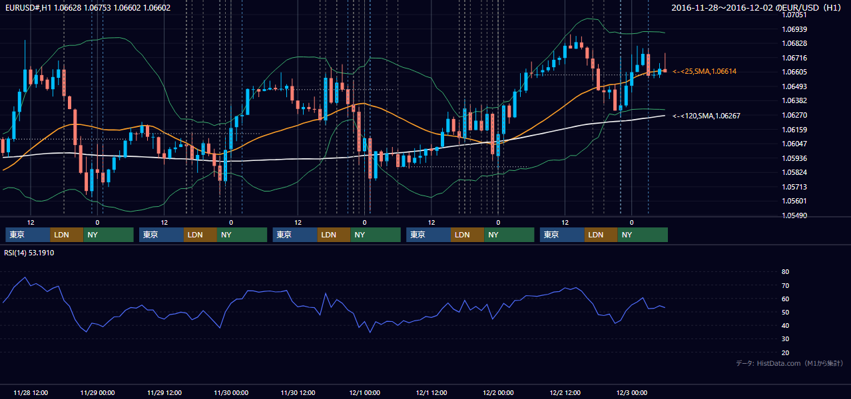This screenshot has height=399, width=851.
Task: Select the 11/28 12:00 time label
Action: (x=31, y=392)
